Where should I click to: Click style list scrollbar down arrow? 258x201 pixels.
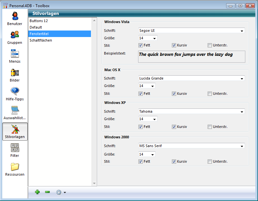tap(95, 183)
